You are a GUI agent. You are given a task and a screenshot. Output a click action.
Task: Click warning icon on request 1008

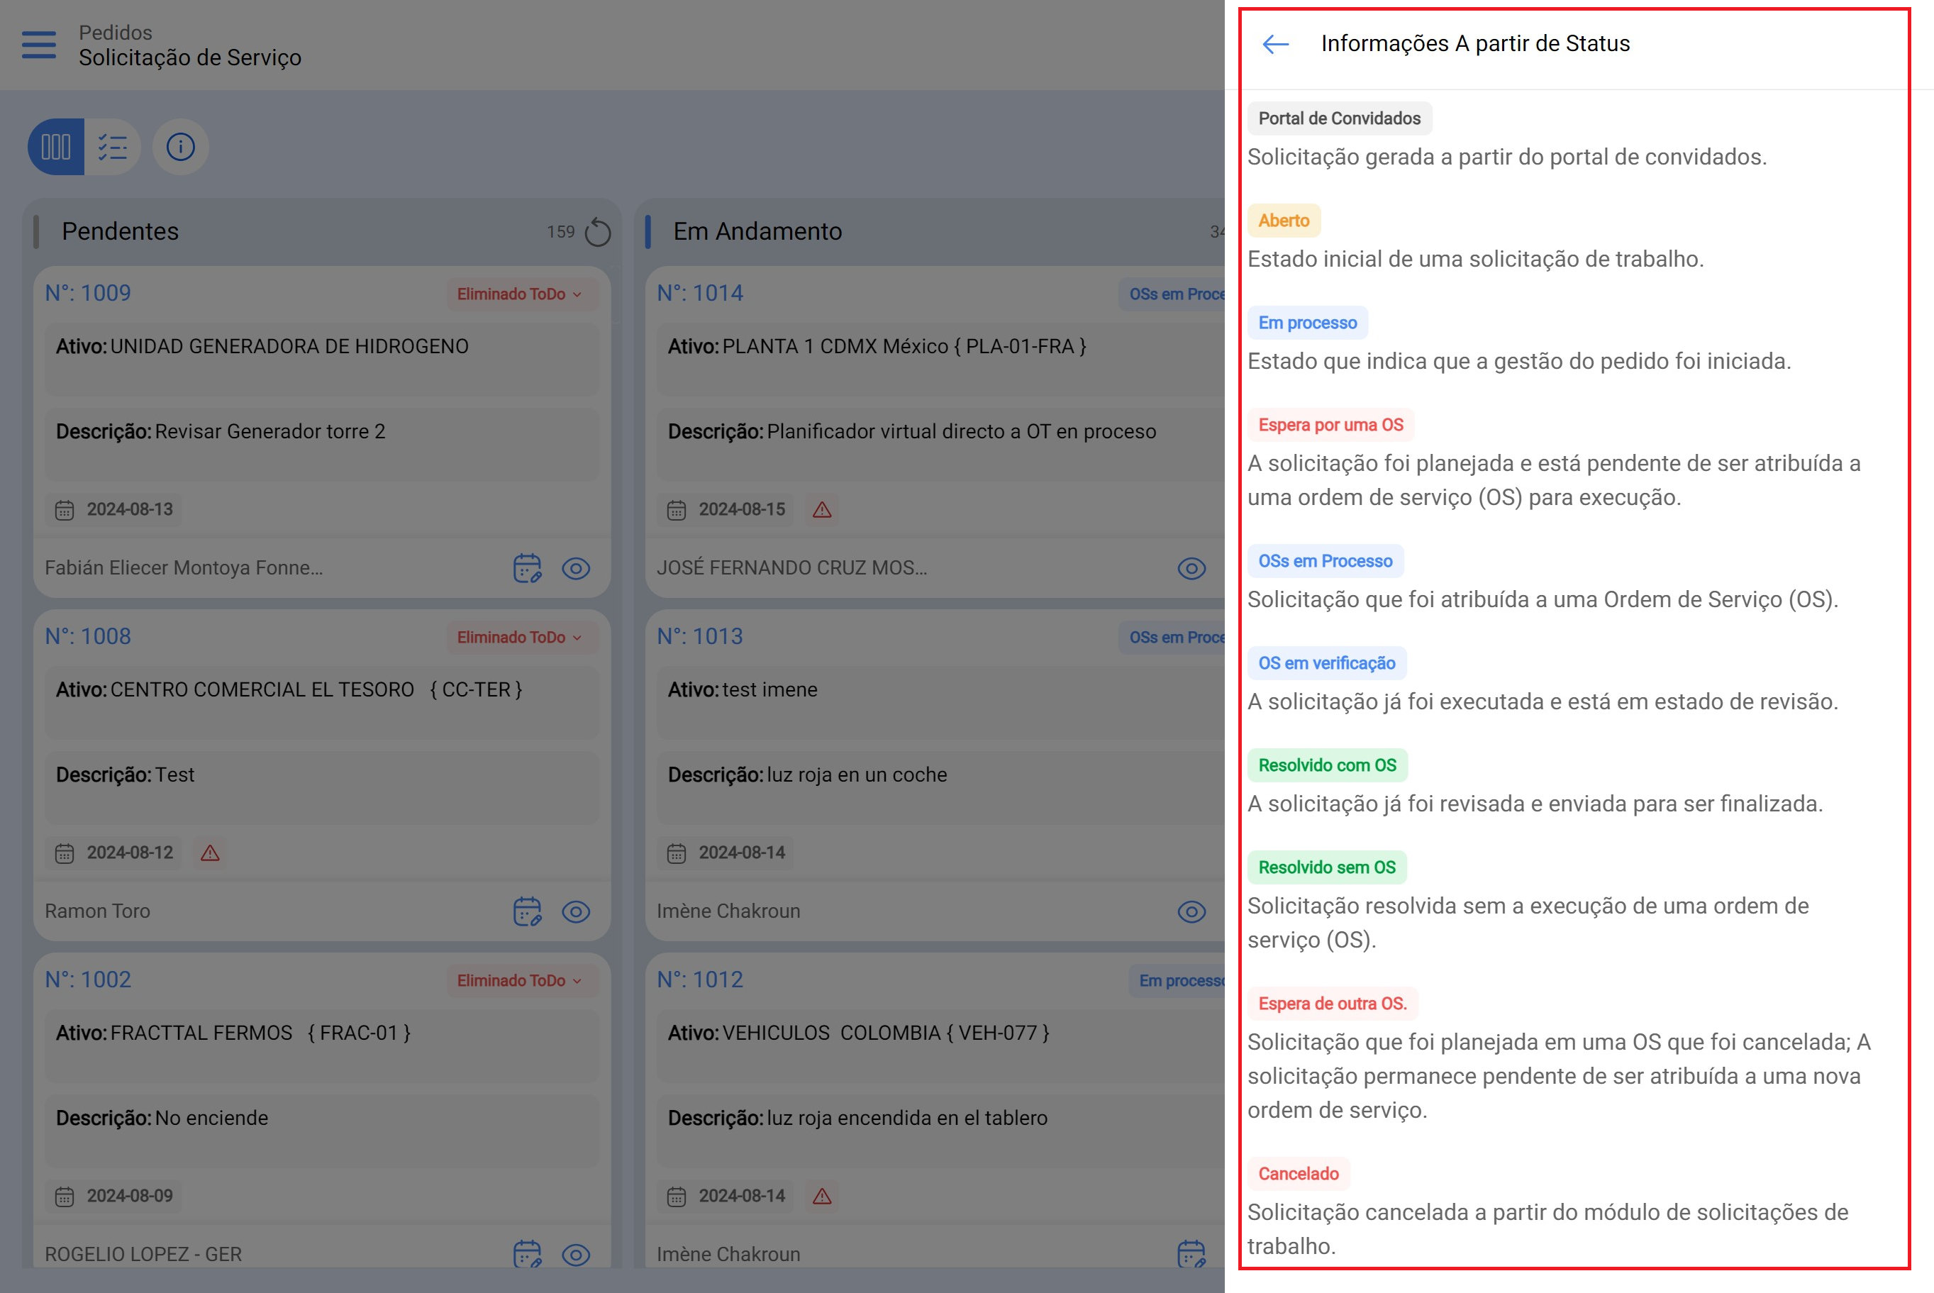click(210, 853)
